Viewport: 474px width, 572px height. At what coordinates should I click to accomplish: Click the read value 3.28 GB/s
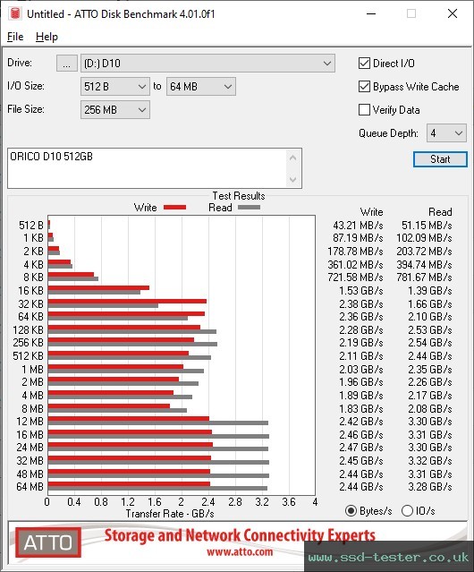pos(430,487)
